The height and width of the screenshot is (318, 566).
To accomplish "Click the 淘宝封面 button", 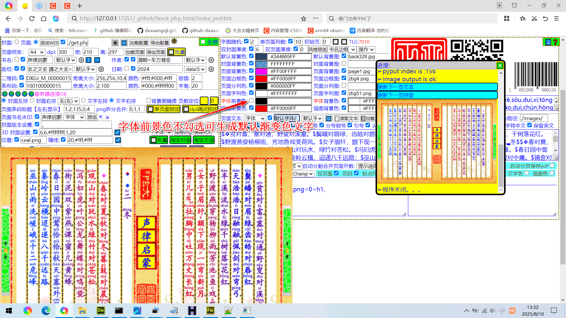I will (x=180, y=140).
